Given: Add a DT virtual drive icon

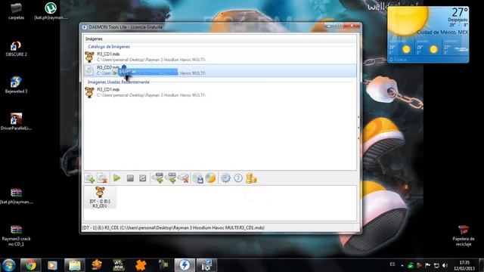Looking at the screenshot, I should (x=158, y=178).
